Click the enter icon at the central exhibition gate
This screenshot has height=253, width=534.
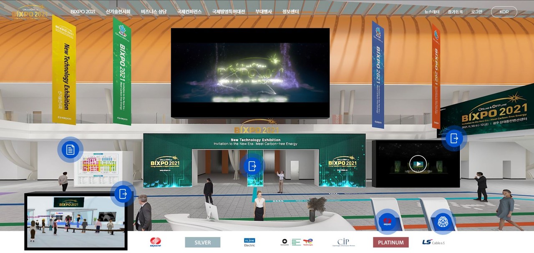point(252,166)
